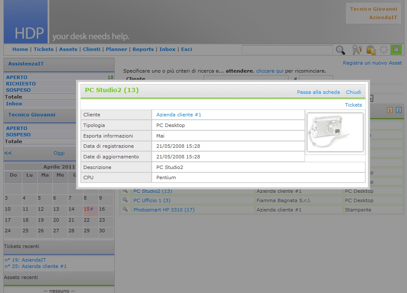Click the top search input field
The height and width of the screenshot is (293, 407).
[287, 50]
